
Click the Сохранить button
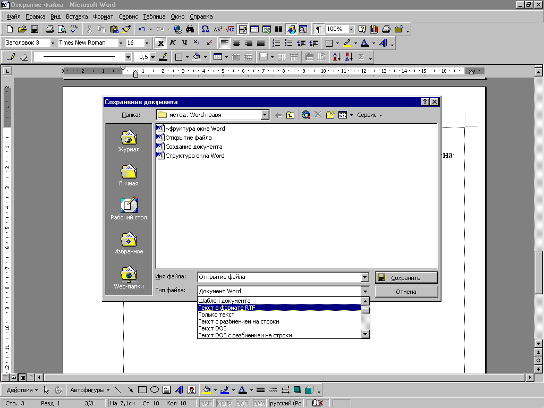[x=406, y=277]
